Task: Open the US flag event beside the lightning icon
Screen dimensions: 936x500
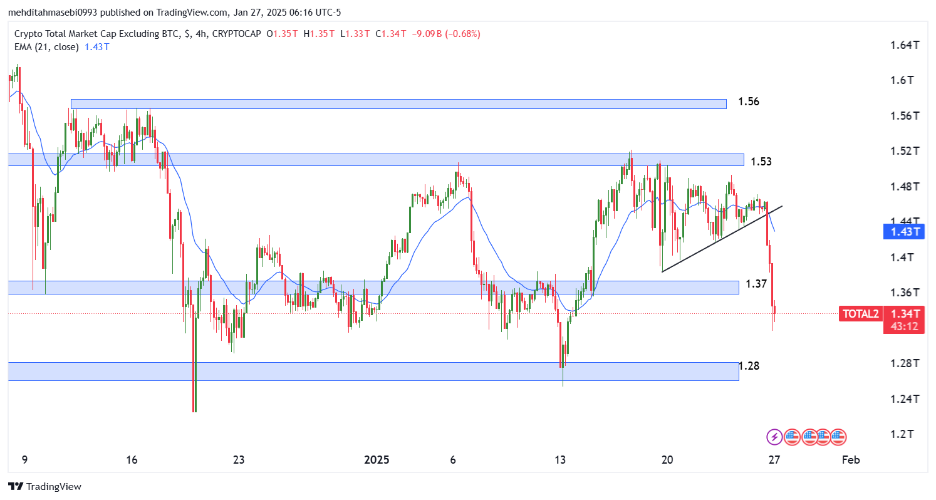Action: pyautogui.click(x=792, y=437)
